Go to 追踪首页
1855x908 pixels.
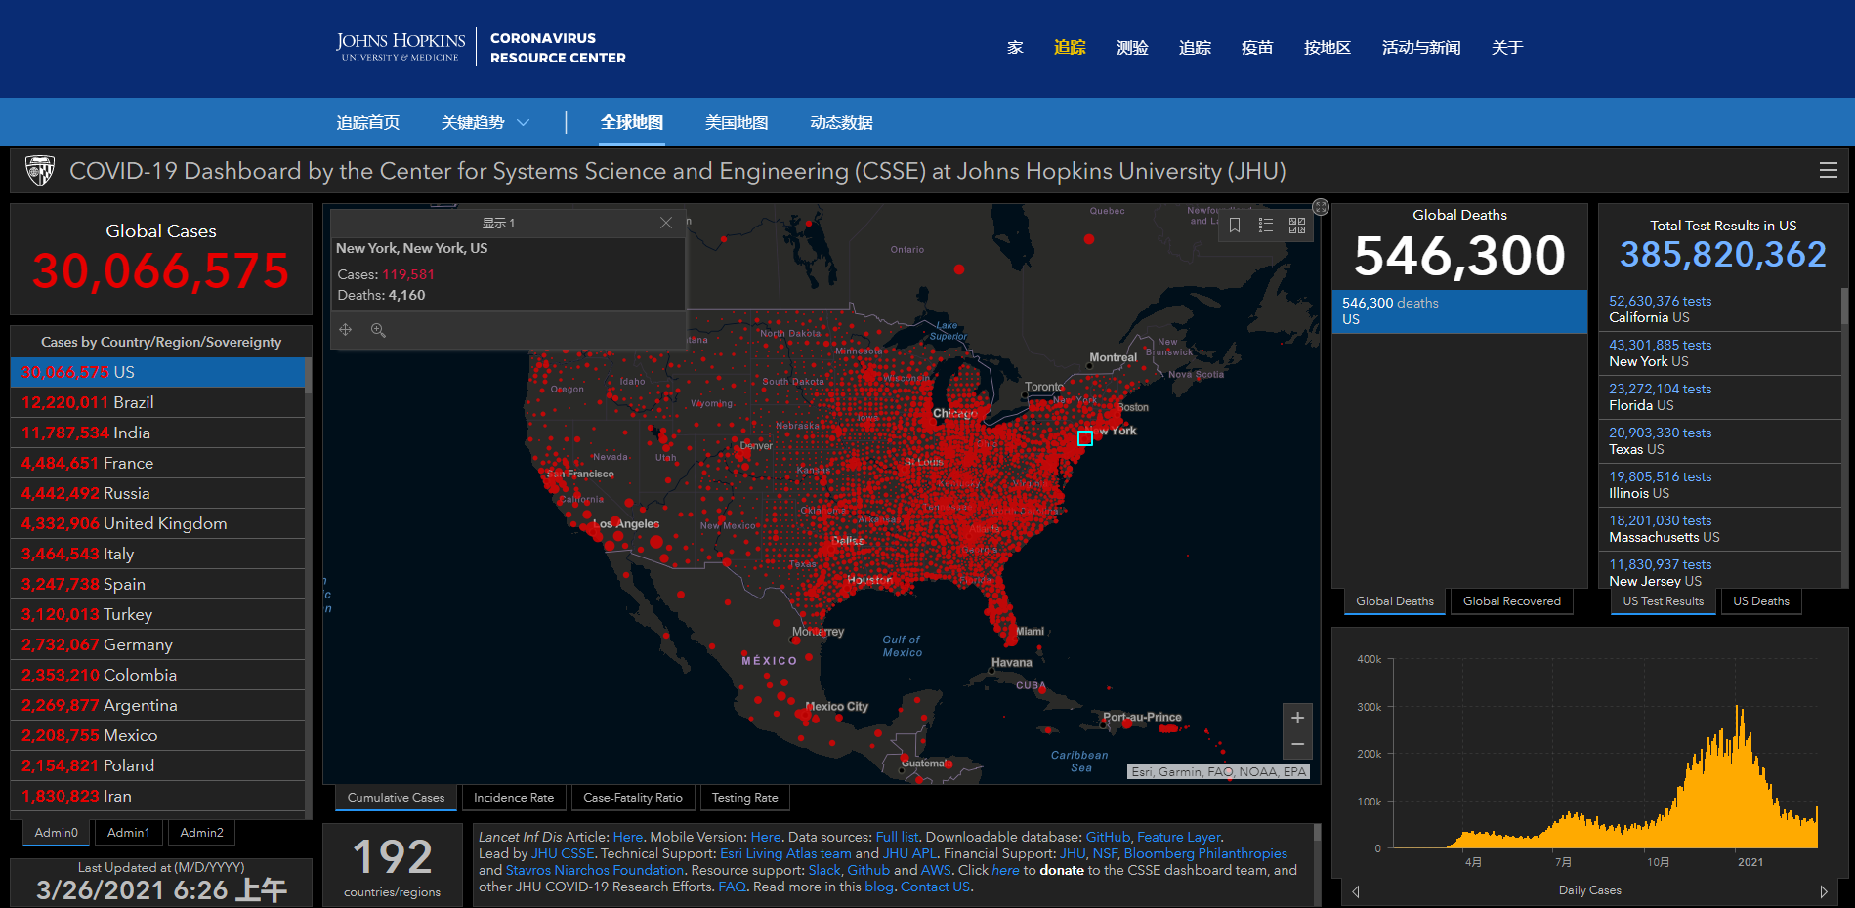coord(368,123)
